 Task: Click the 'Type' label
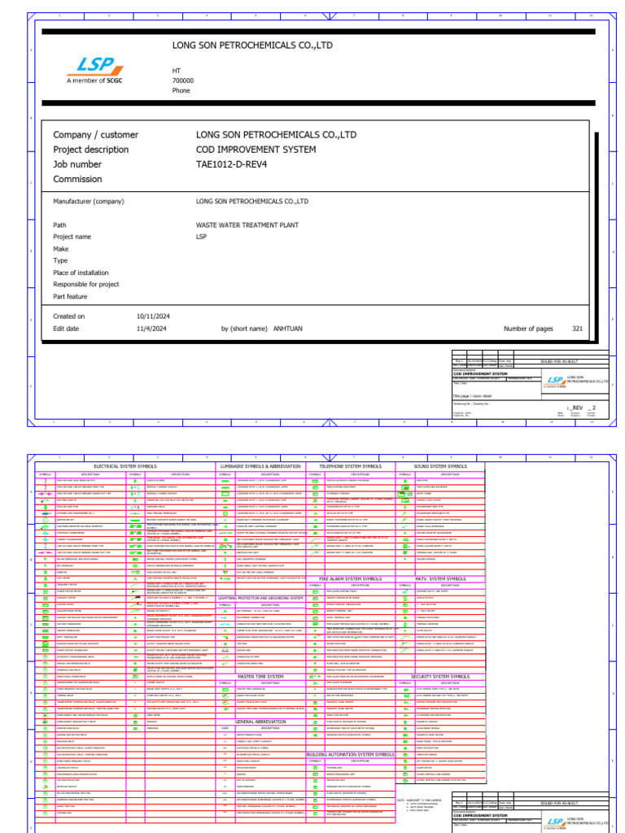coord(60,261)
